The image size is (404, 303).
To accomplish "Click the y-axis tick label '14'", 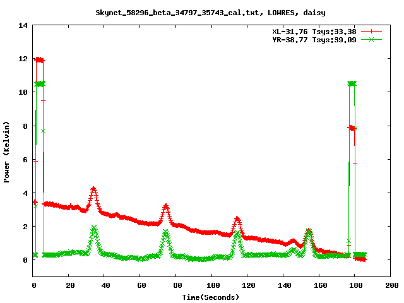I will coord(23,25).
